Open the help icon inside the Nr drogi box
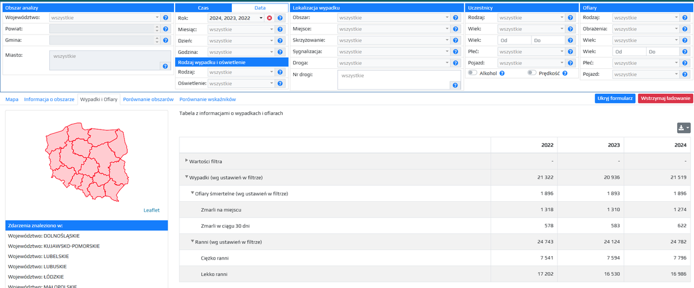 pos(456,85)
